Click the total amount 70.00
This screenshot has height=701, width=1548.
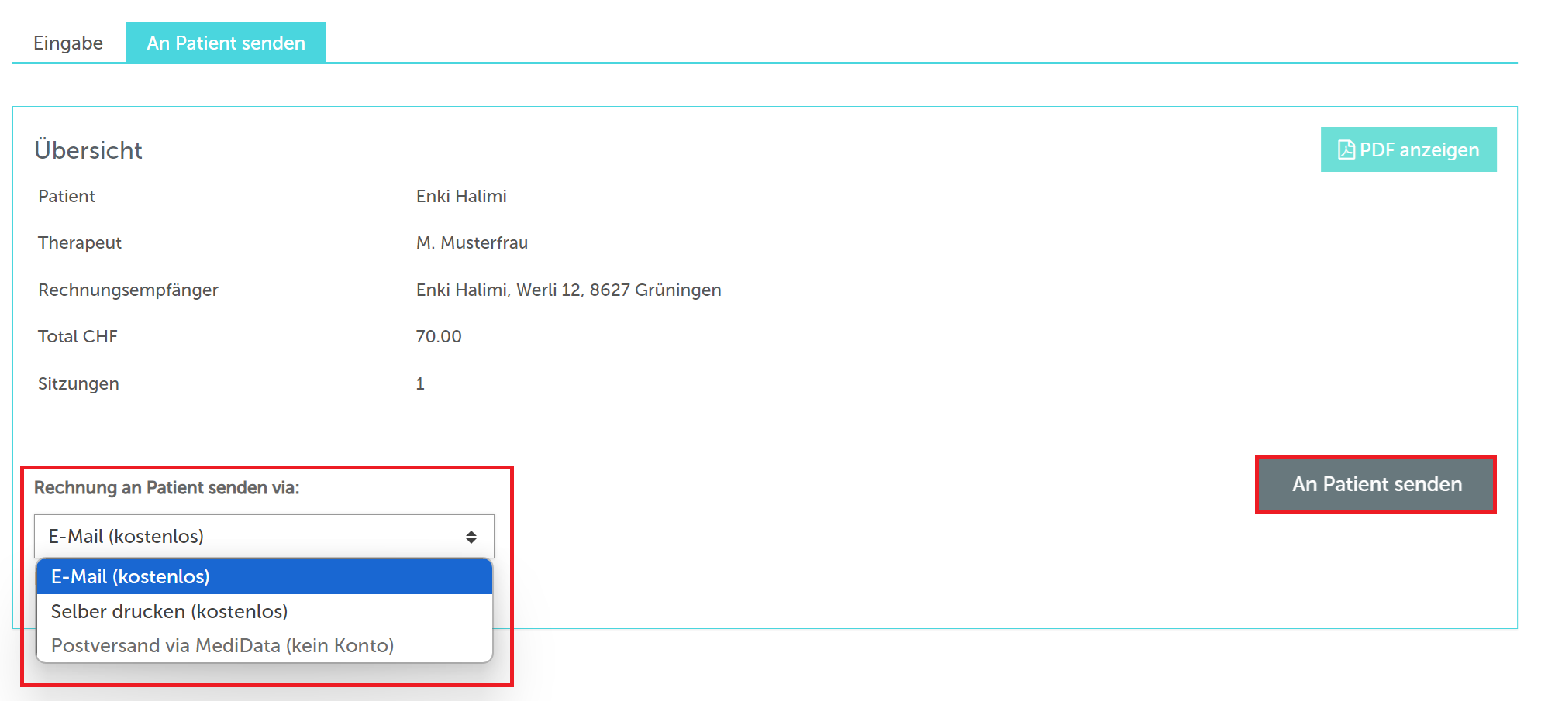439,336
